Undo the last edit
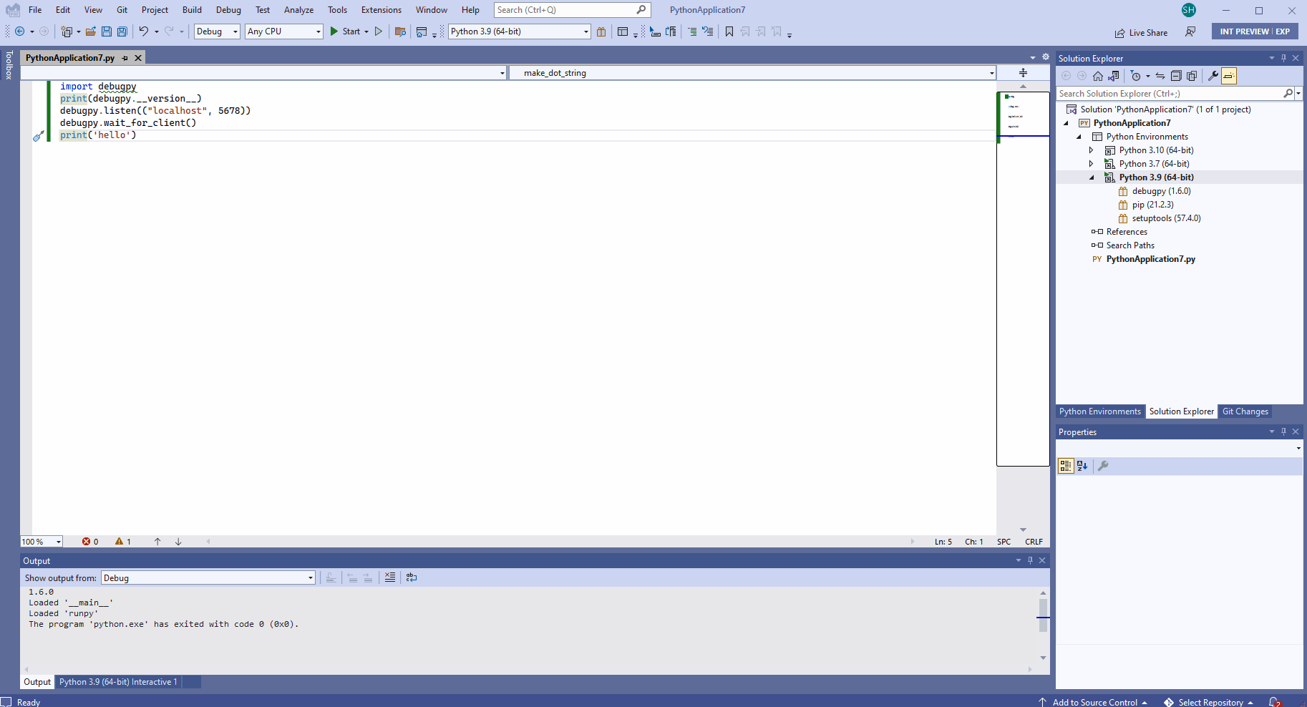The image size is (1307, 707). pyautogui.click(x=143, y=31)
